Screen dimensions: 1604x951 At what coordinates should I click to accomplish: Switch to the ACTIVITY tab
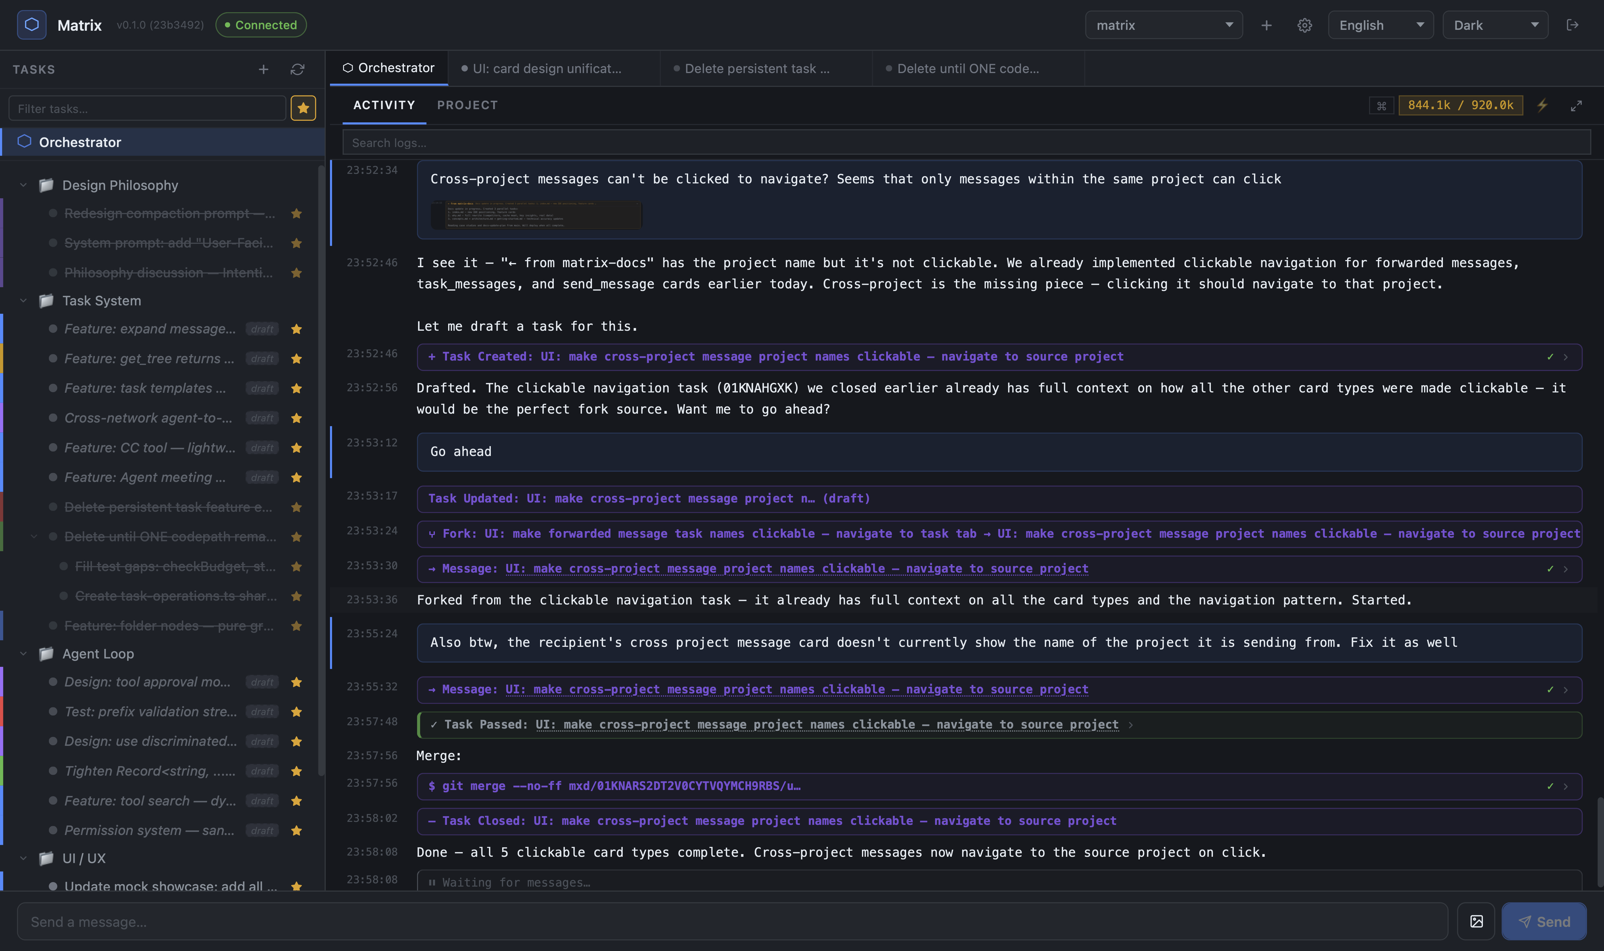384,105
